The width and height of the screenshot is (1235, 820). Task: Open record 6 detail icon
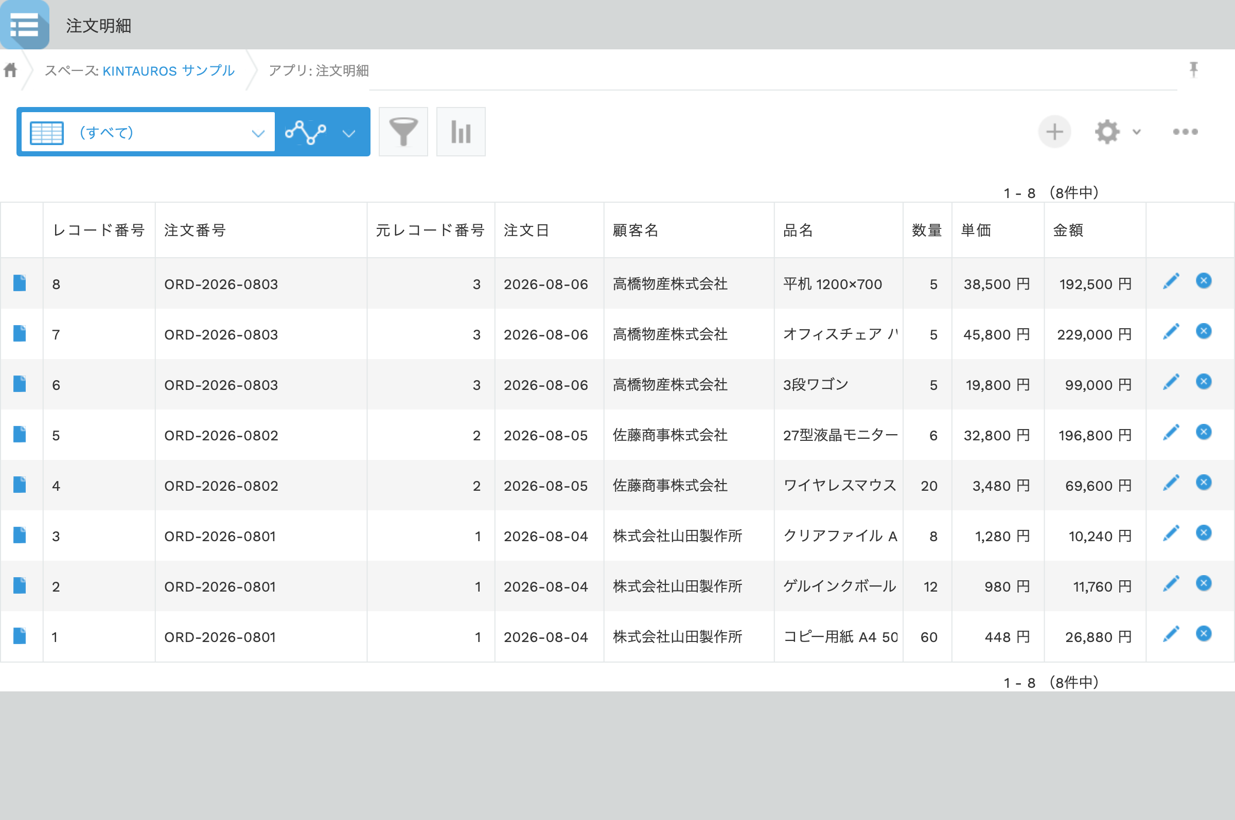20,384
